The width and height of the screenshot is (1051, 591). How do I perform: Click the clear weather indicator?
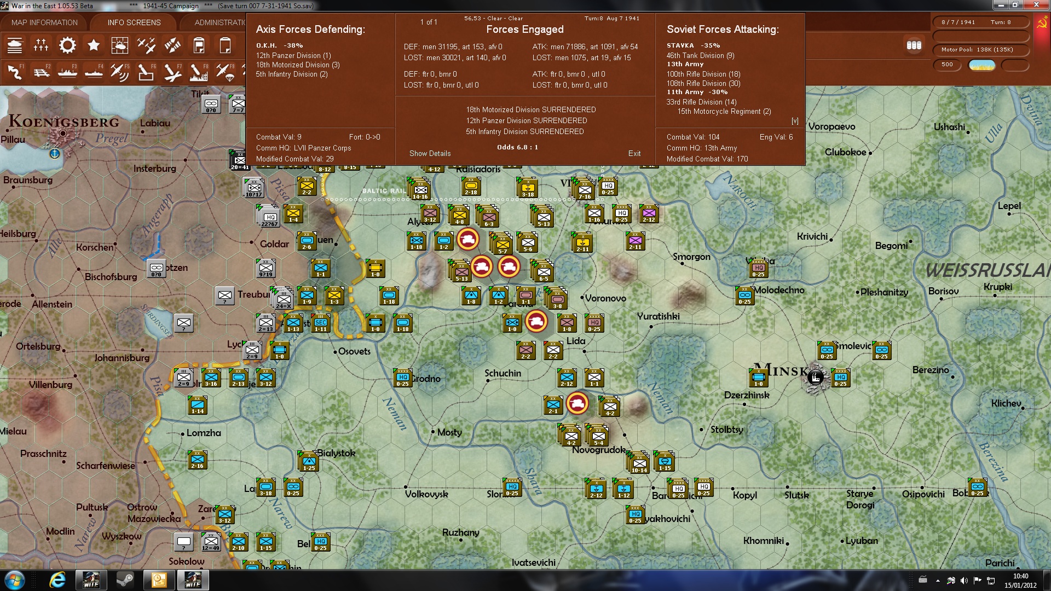point(982,65)
